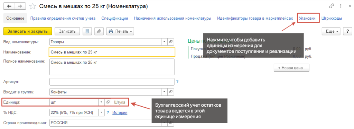Focus the Наименование input field
The height and width of the screenshot is (129, 354).
(x=112, y=52)
